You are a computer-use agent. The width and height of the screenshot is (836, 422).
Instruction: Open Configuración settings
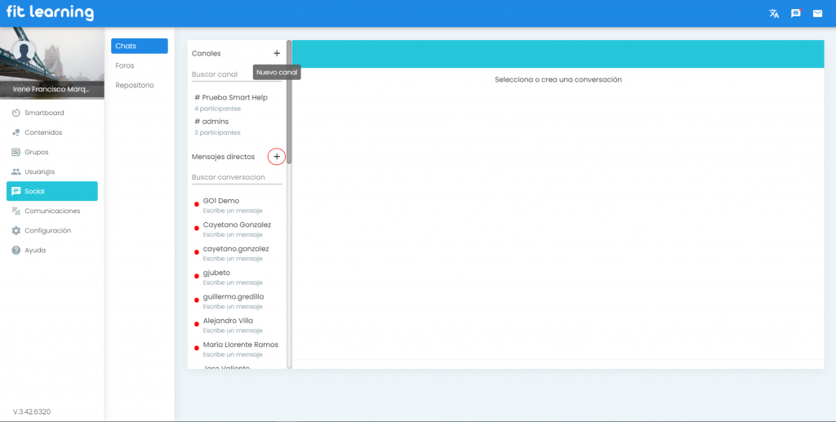[x=47, y=230]
